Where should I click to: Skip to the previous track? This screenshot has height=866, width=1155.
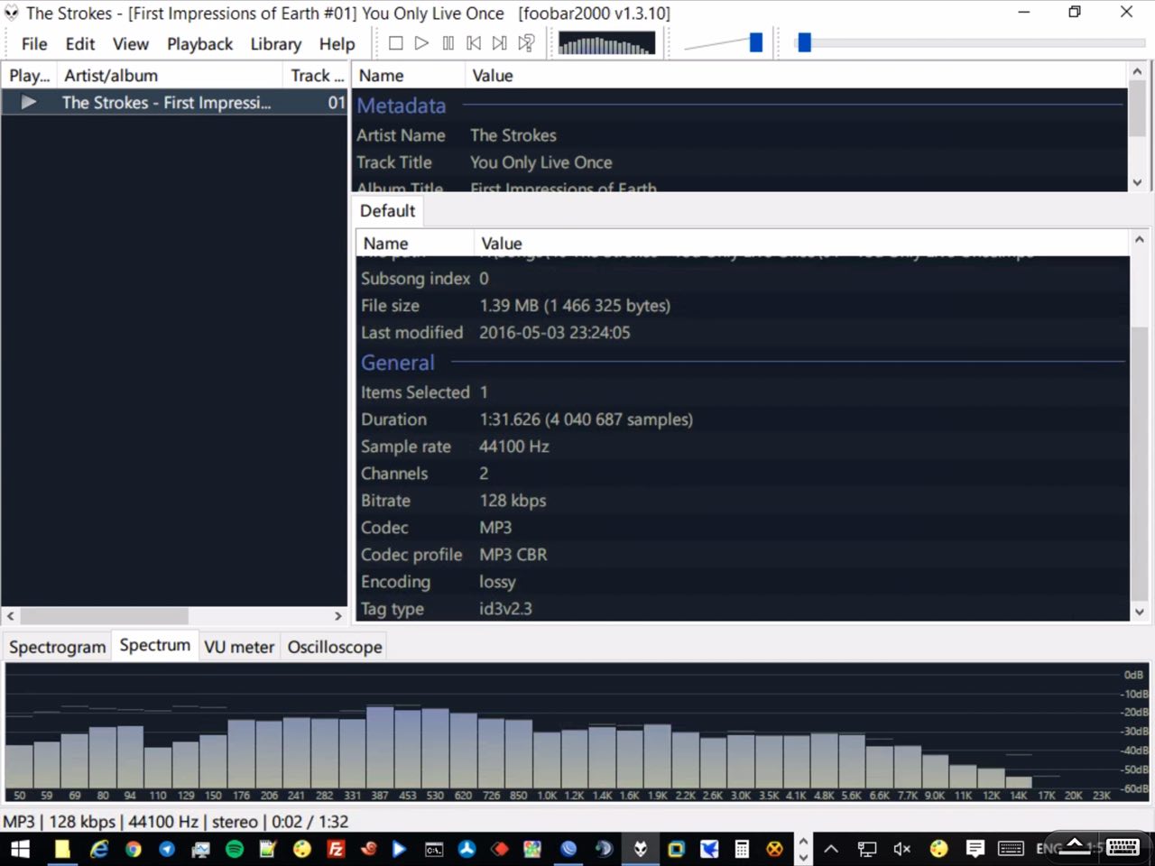[474, 43]
